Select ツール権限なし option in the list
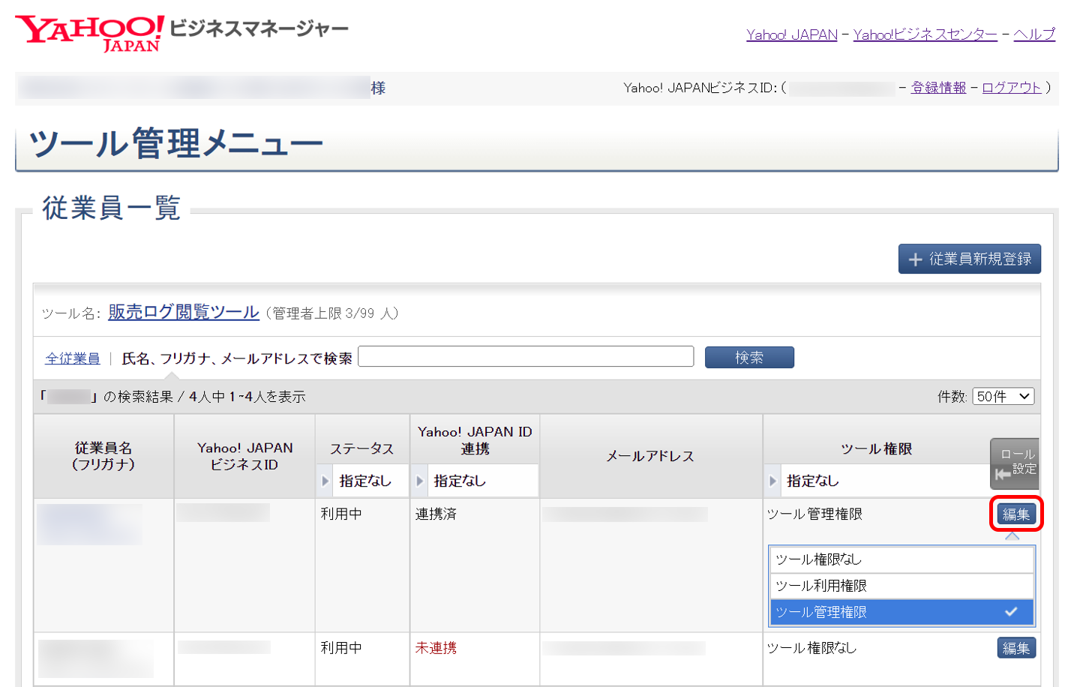Image resolution: width=1074 pixels, height=687 pixels. click(x=901, y=559)
